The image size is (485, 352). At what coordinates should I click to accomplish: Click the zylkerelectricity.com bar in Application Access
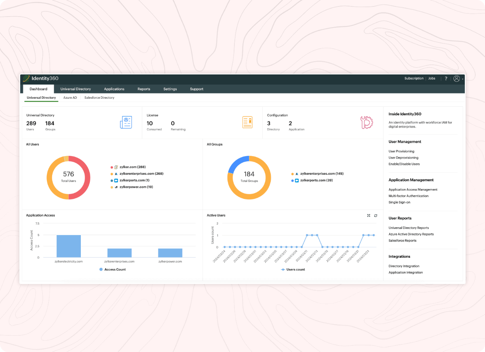tap(68, 246)
